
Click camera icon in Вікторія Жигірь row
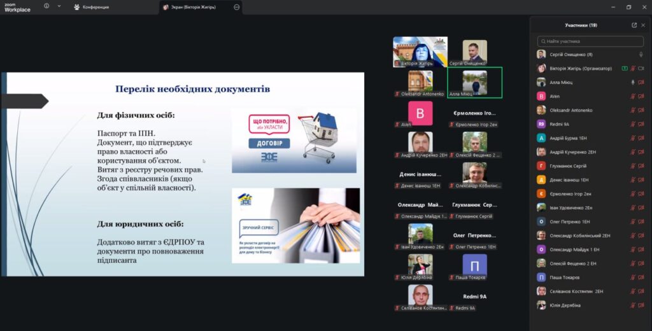coord(641,69)
